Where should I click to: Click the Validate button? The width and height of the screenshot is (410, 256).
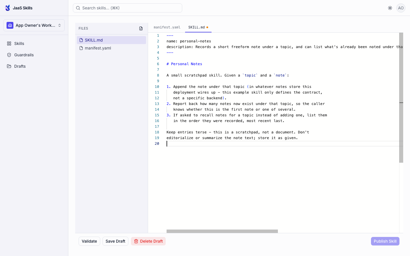pos(89,241)
